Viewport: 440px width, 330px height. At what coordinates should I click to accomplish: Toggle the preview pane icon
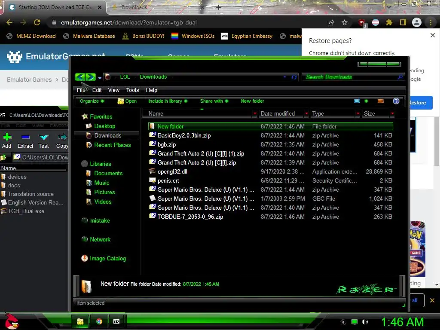pos(381,101)
